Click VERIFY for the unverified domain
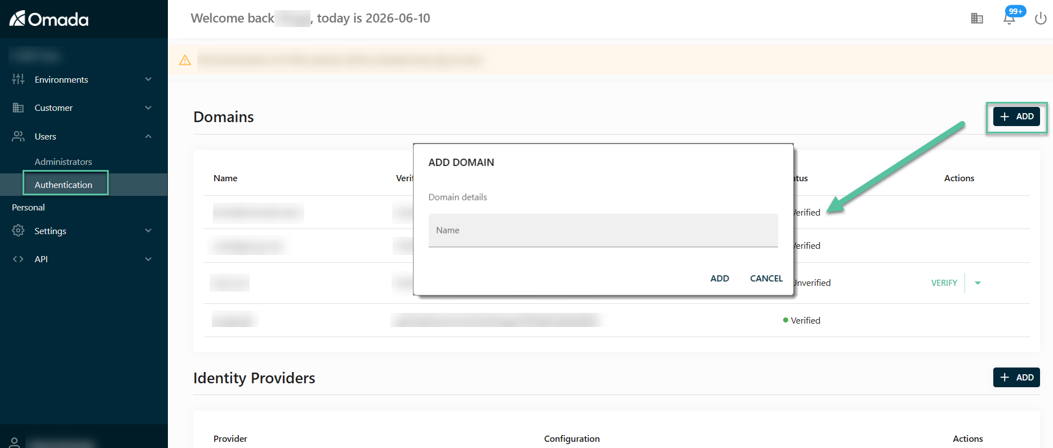The width and height of the screenshot is (1053, 448). coord(944,283)
